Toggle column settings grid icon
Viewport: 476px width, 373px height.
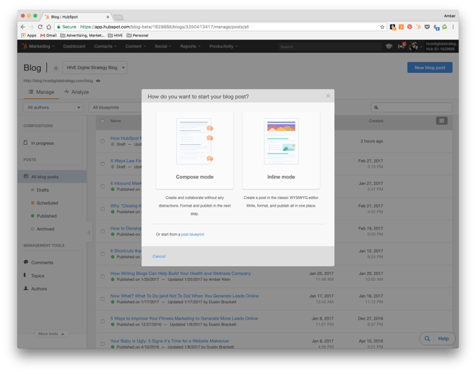[x=442, y=121]
